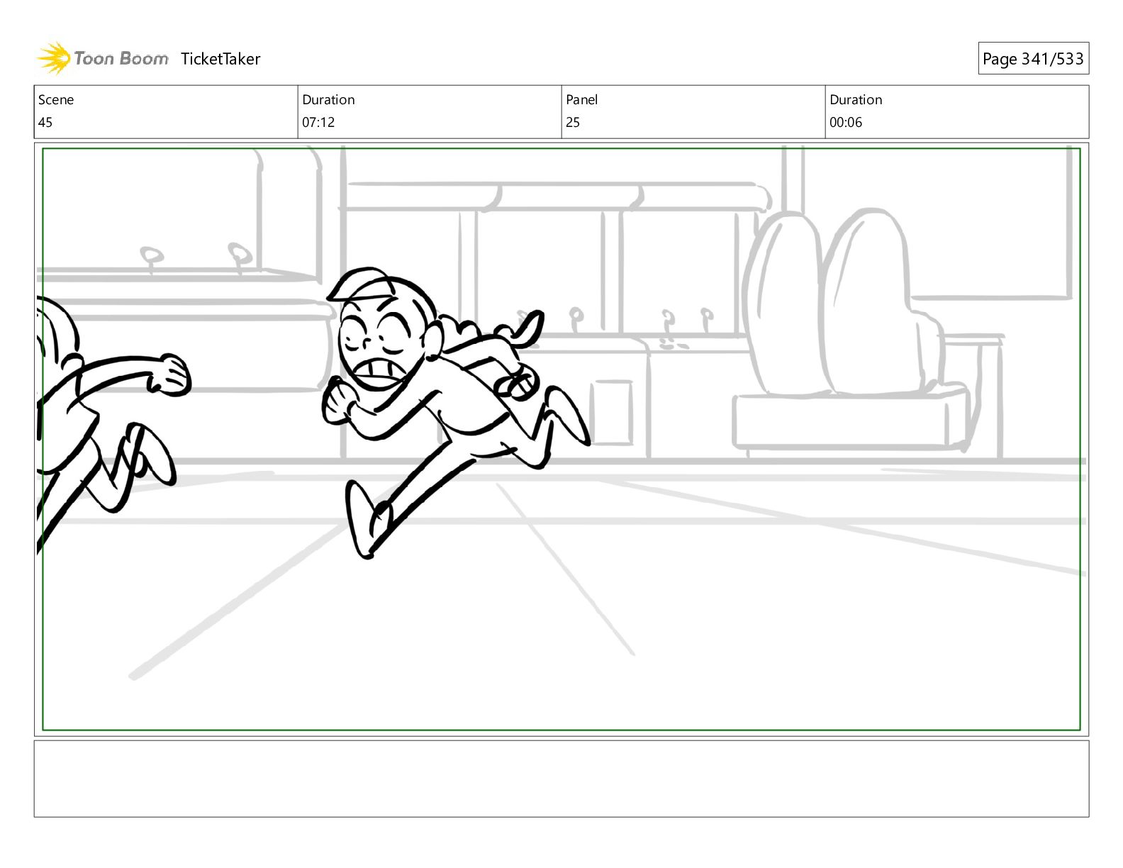Click the Toon Boom logo icon
The width and height of the screenshot is (1123, 868).
tap(54, 58)
